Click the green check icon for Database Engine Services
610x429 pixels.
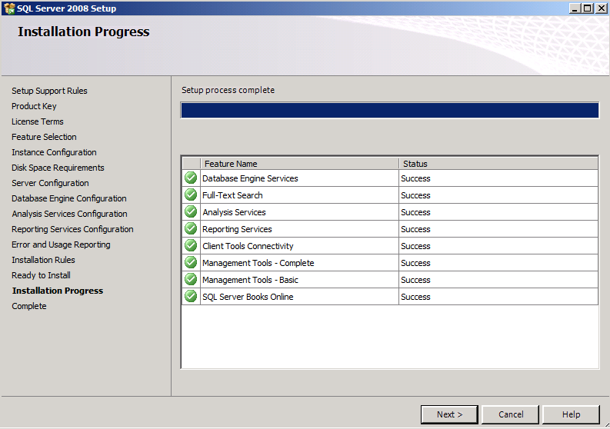pyautogui.click(x=191, y=178)
